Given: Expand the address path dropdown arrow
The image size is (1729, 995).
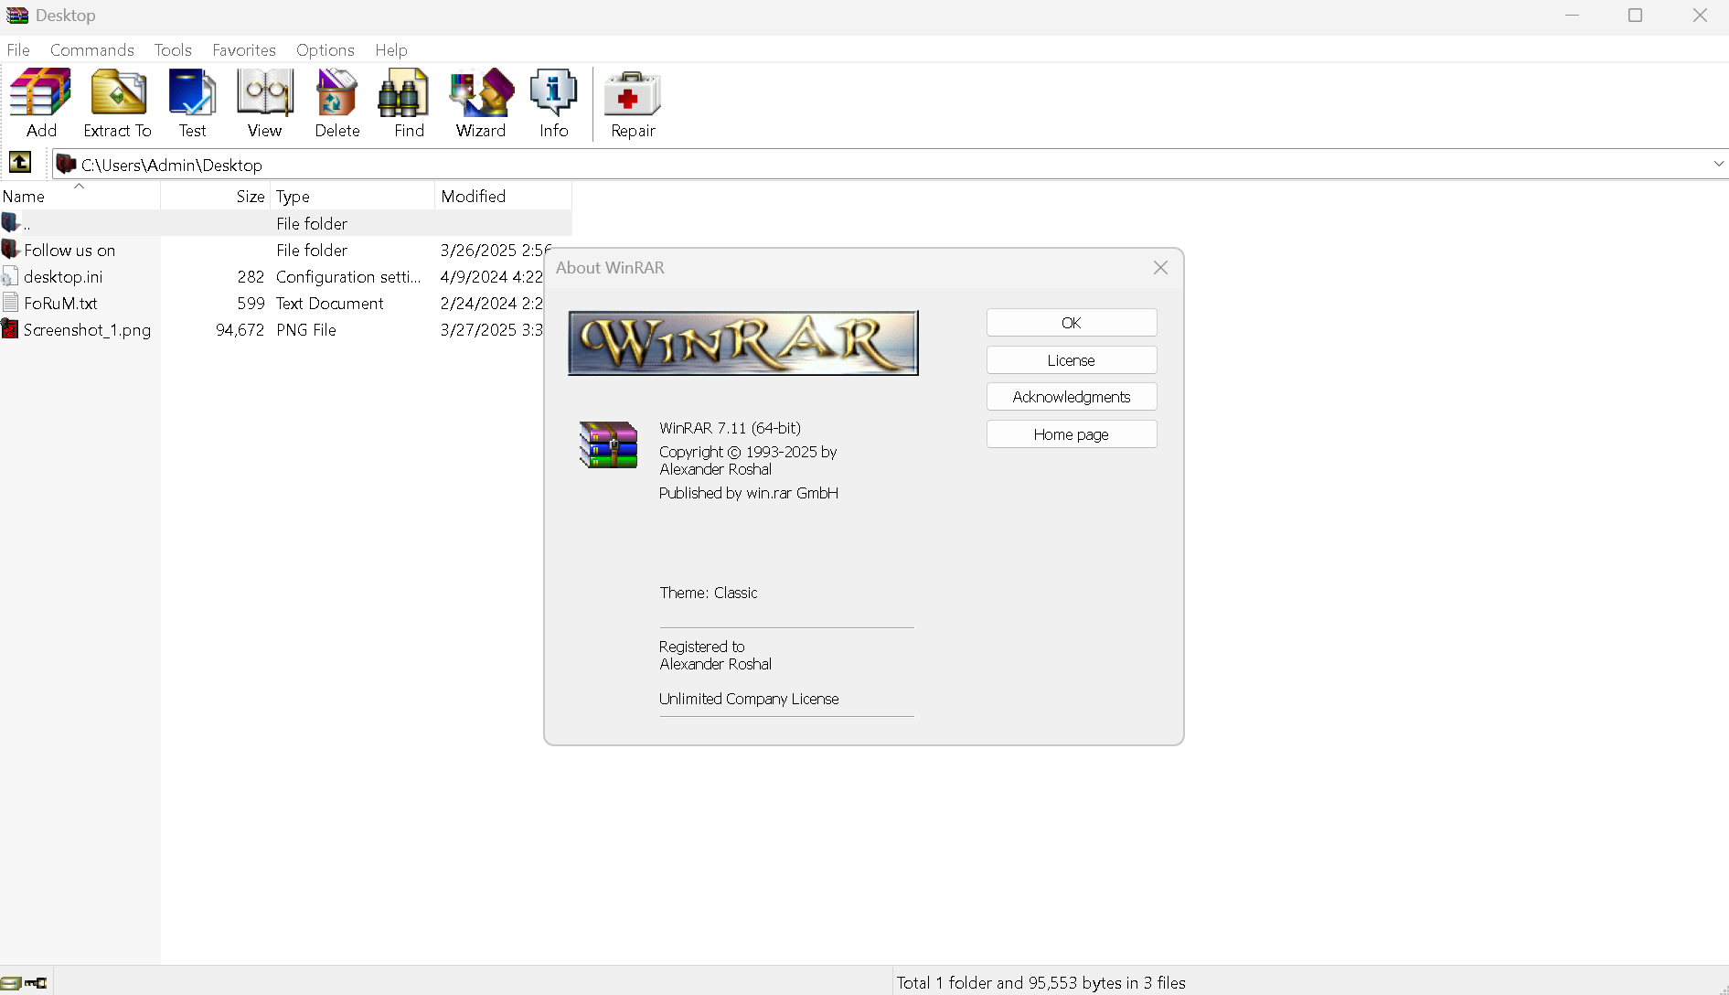Looking at the screenshot, I should [1718, 164].
